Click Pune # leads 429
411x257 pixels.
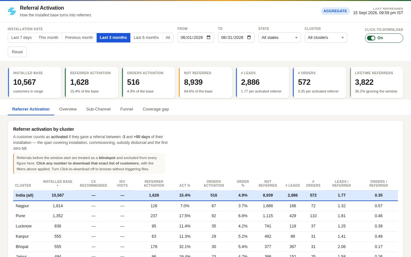click(293, 216)
